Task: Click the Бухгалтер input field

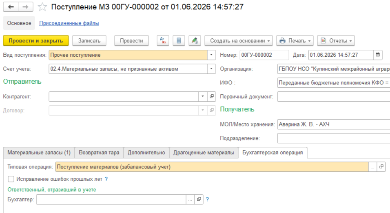Action: click(x=111, y=199)
